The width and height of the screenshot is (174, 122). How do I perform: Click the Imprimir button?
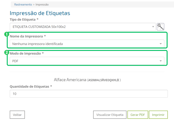(x=158, y=115)
